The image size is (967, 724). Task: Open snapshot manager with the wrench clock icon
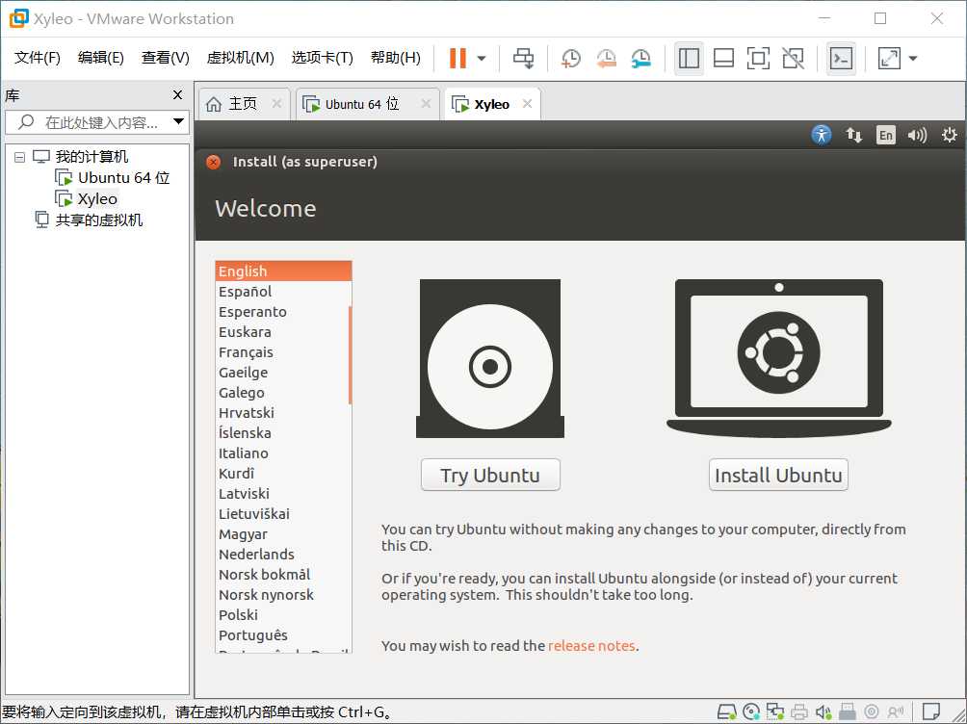(x=641, y=59)
